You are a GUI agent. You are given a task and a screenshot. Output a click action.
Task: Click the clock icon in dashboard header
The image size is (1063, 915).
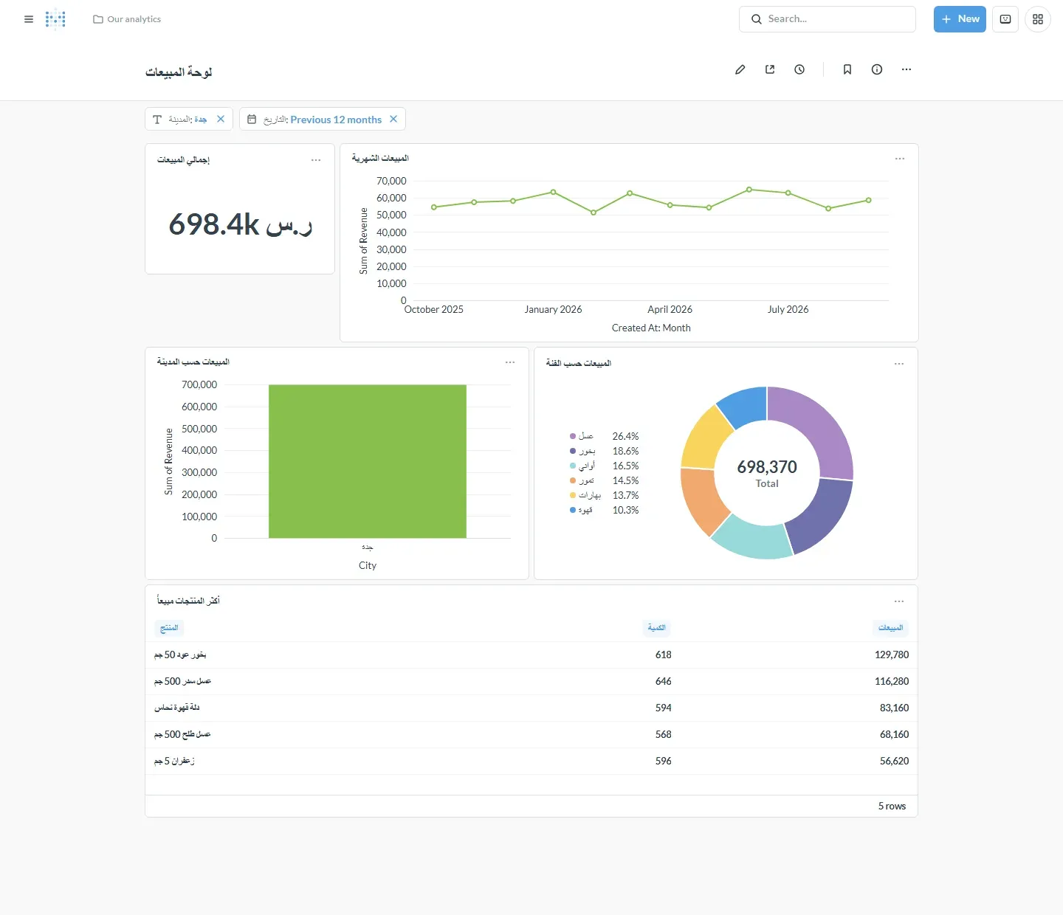799,69
